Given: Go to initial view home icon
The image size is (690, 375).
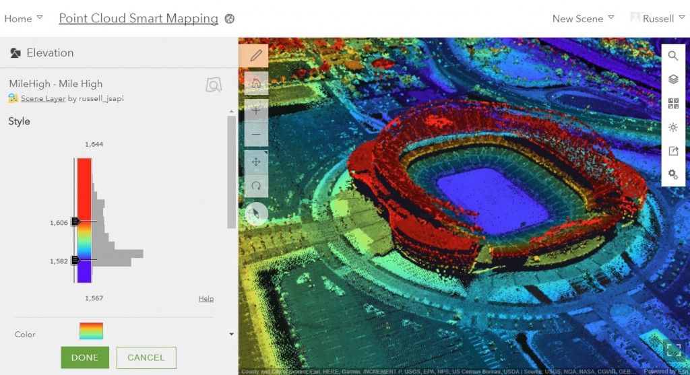Looking at the screenshot, I should tap(255, 83).
